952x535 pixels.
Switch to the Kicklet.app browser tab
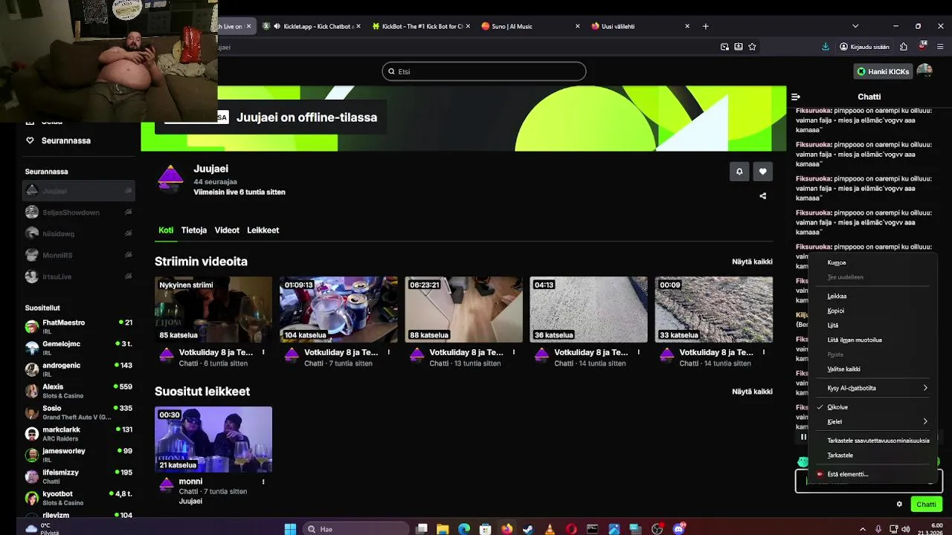[312, 26]
